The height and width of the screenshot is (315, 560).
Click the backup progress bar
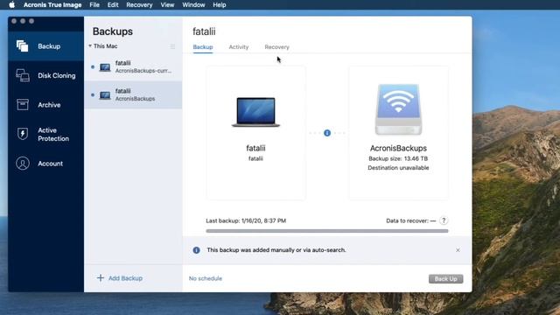[x=327, y=231]
